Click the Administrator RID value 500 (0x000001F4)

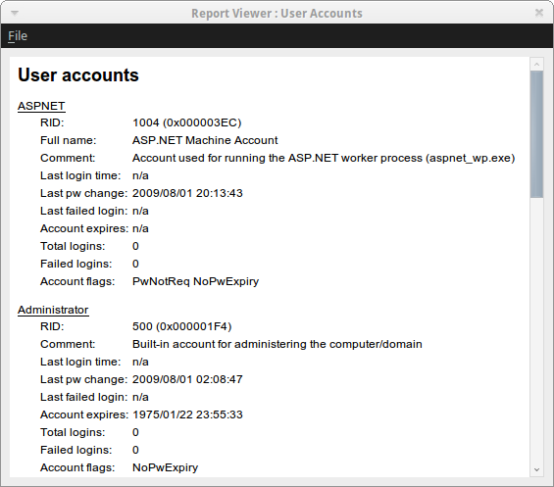(181, 326)
